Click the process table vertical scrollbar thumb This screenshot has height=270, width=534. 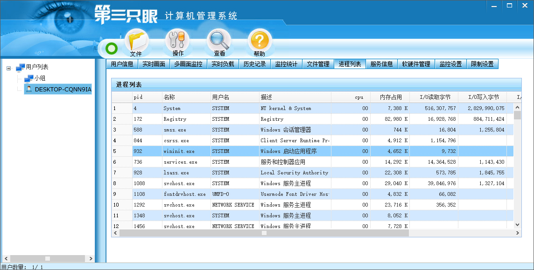pos(517,115)
